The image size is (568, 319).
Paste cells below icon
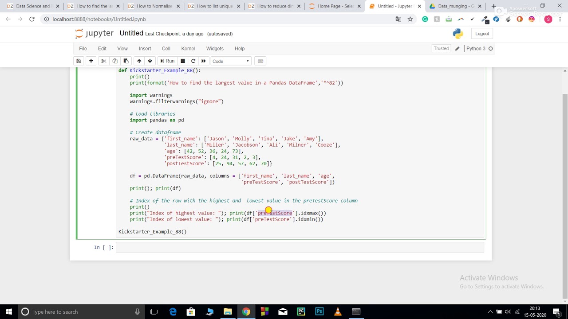coord(126,61)
